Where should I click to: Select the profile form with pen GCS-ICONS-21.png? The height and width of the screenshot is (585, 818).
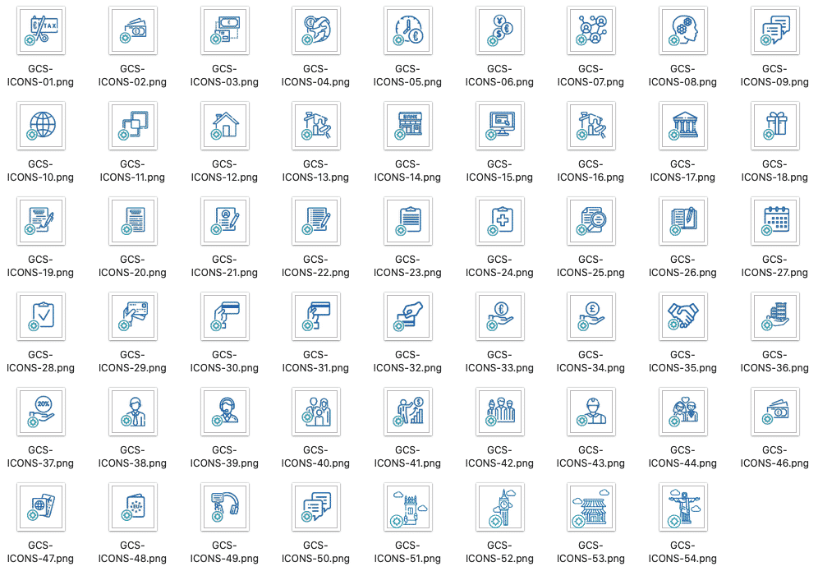coord(224,221)
